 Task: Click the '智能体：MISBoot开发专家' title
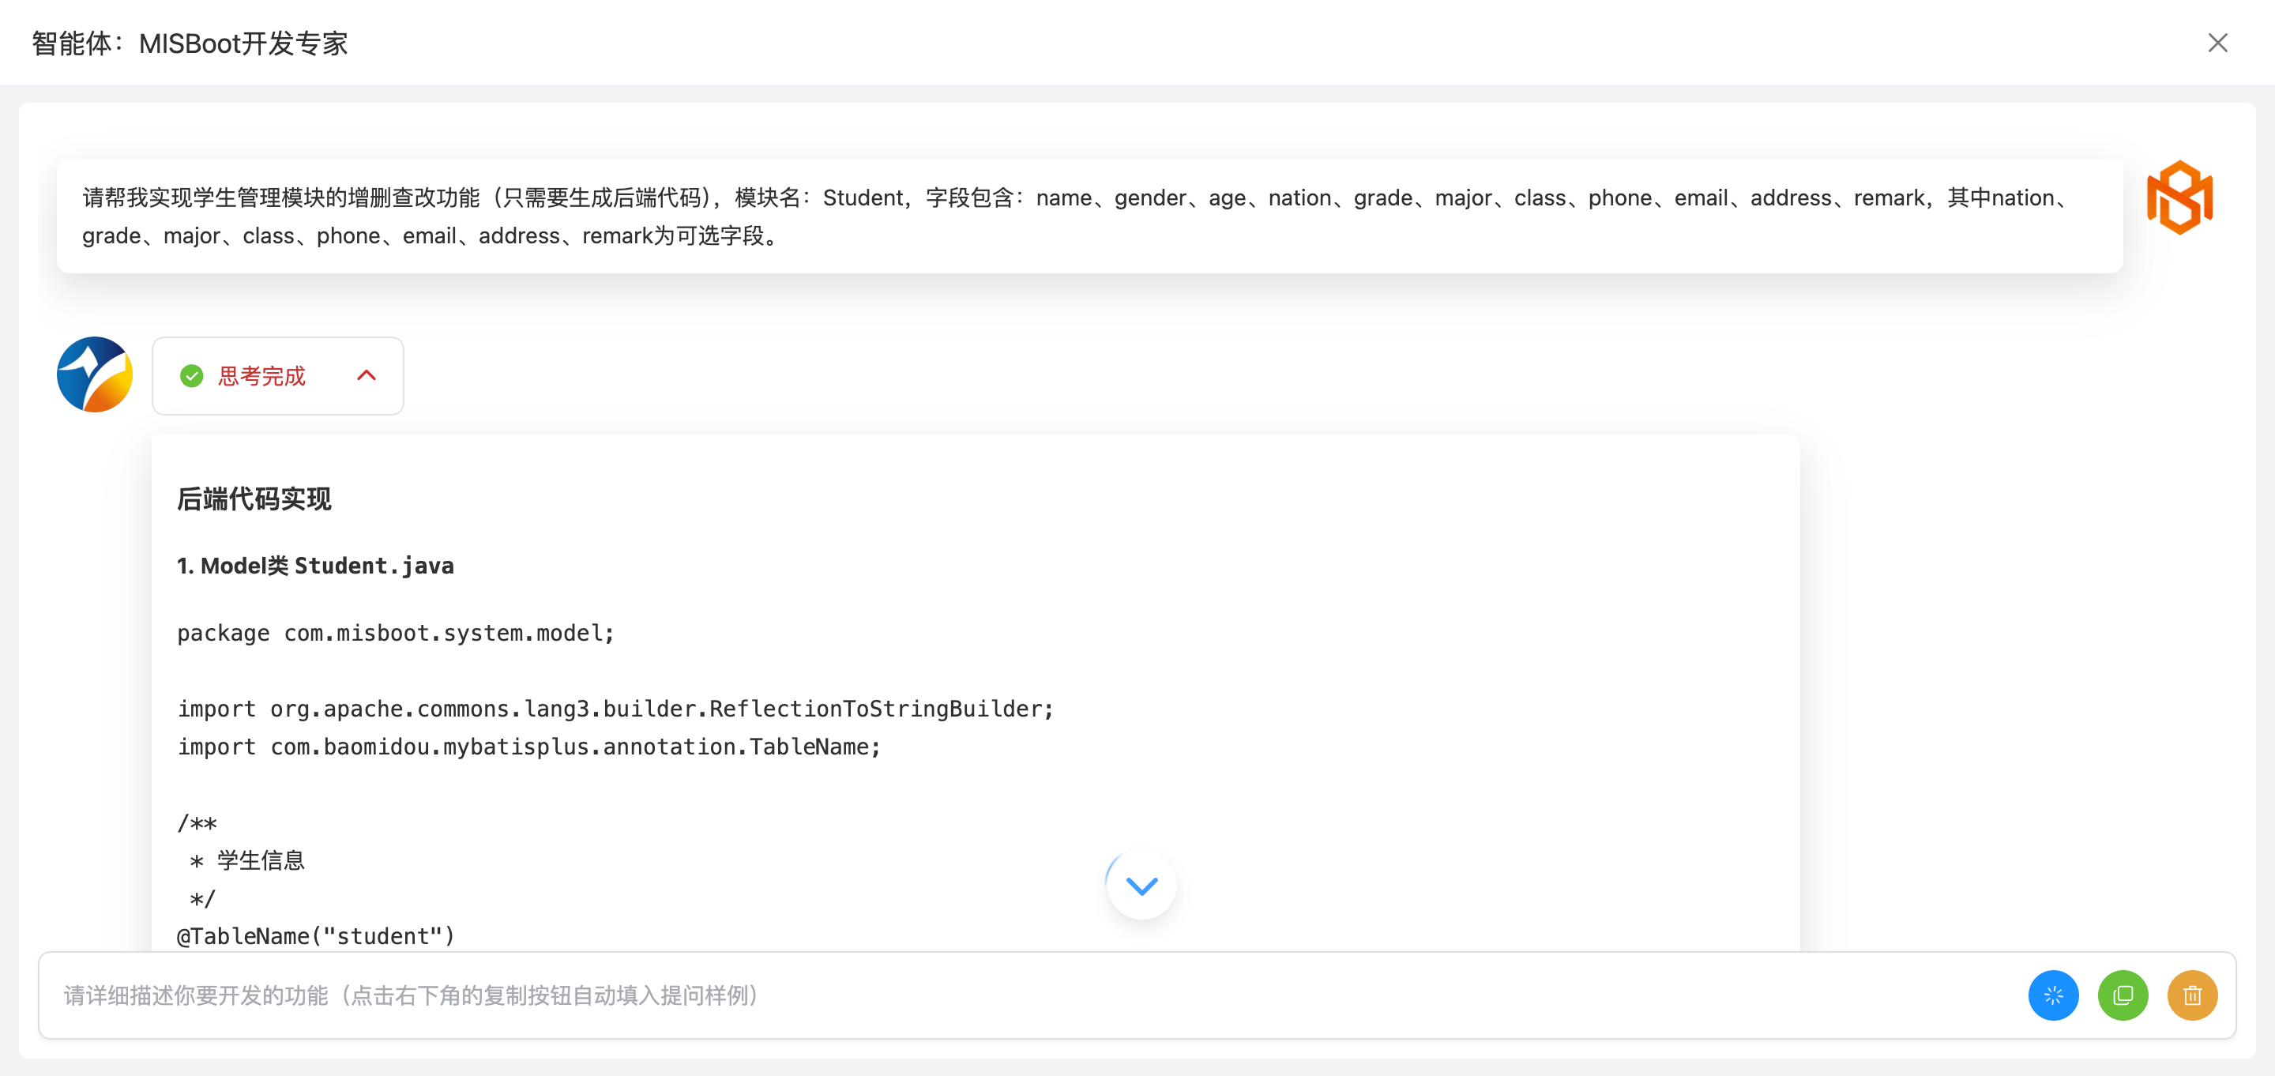click(190, 43)
